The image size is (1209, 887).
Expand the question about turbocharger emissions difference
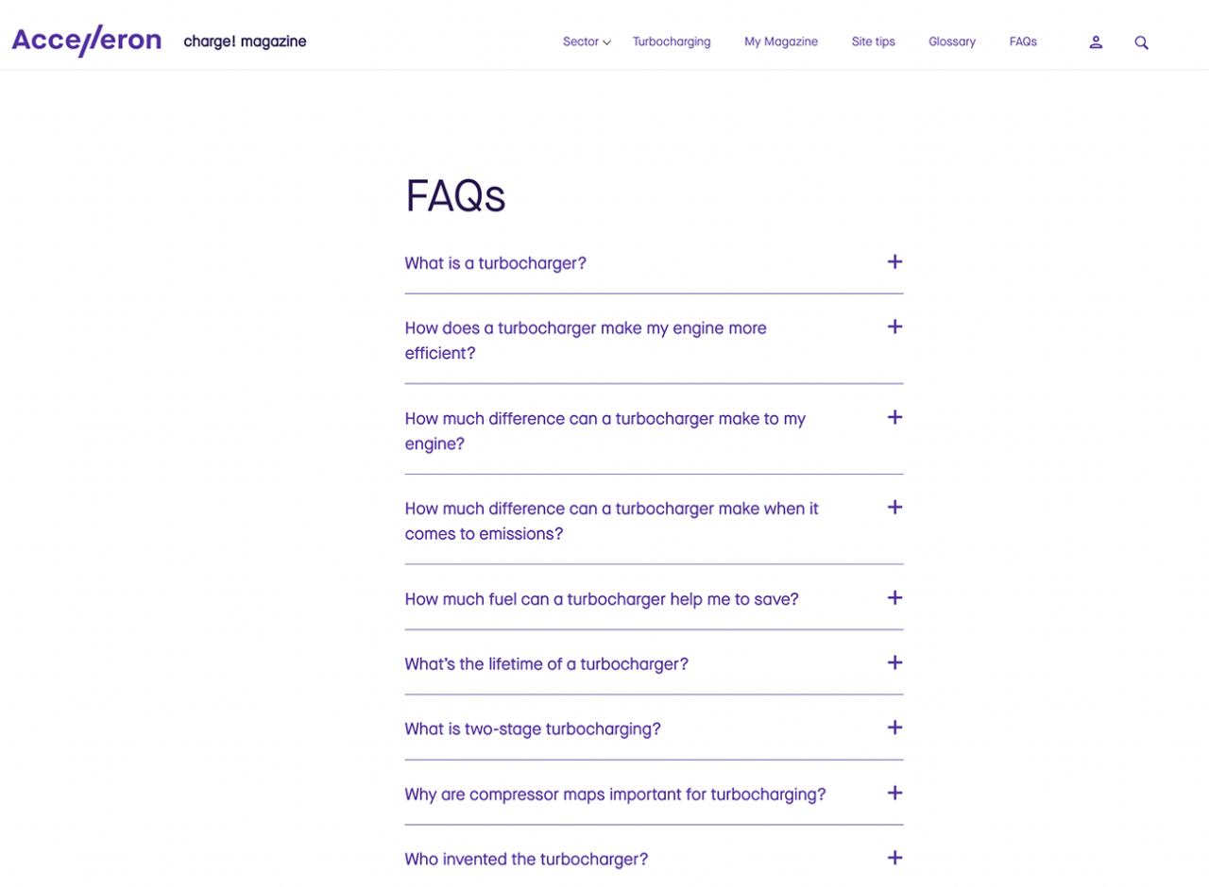(x=611, y=521)
